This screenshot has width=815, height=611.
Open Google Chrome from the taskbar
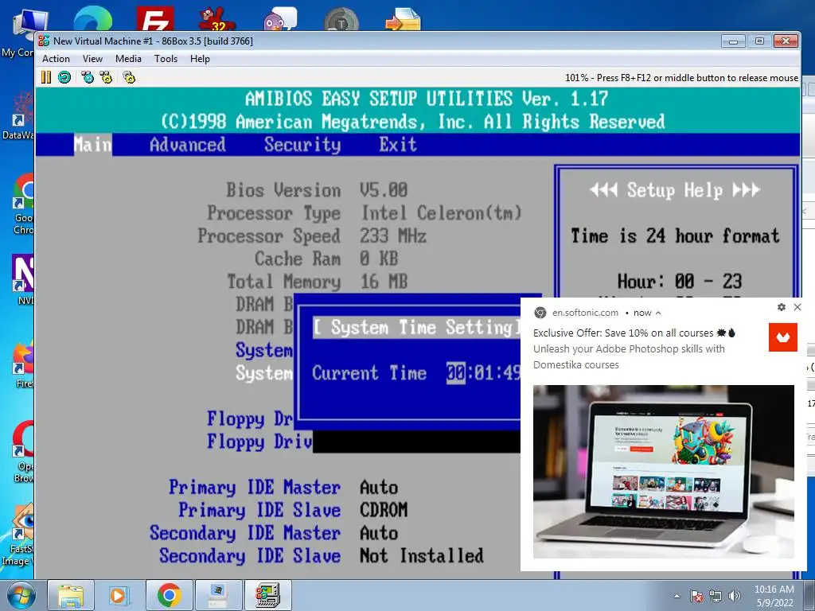(x=169, y=595)
